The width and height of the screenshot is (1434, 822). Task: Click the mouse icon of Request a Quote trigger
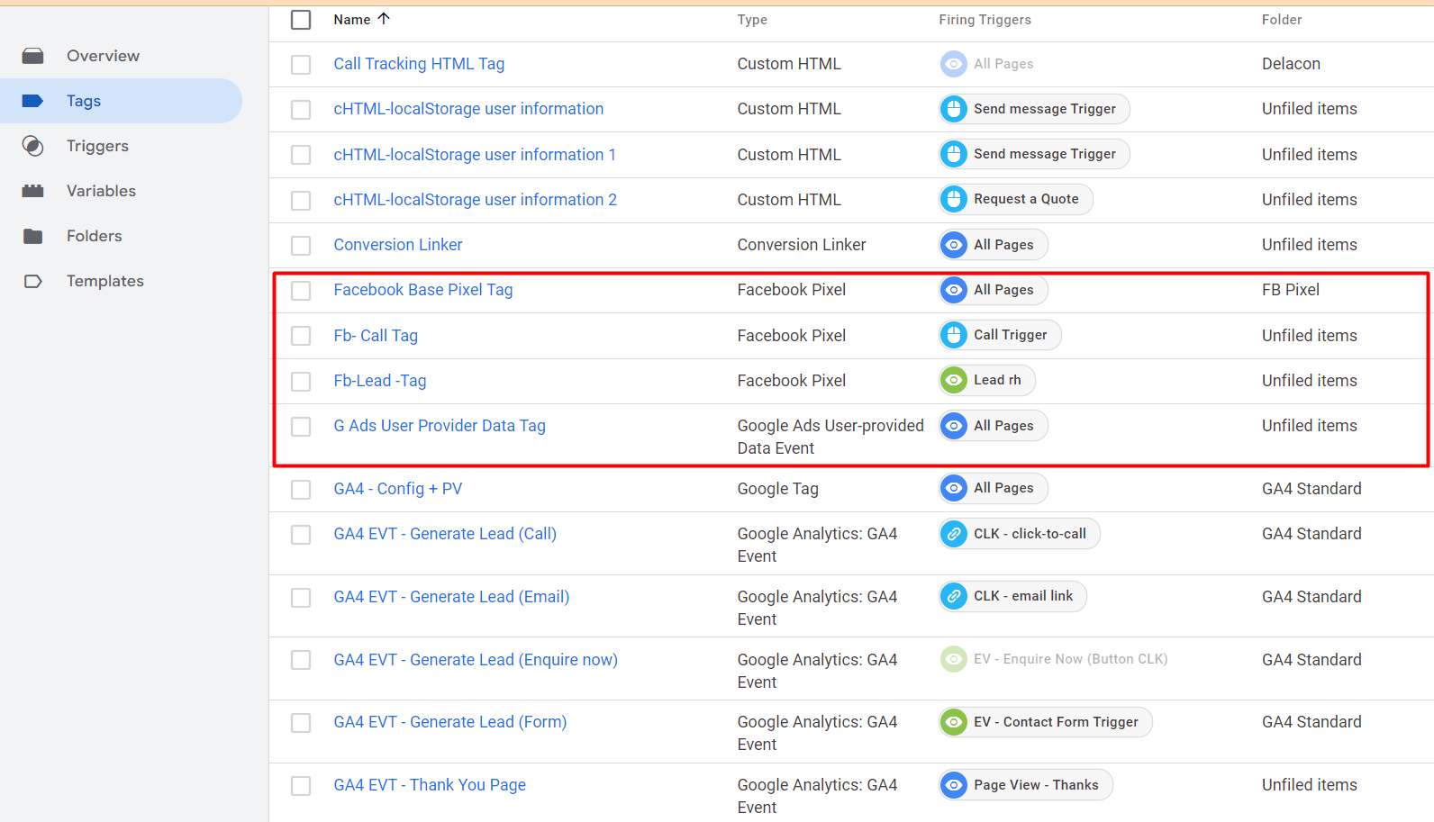pos(954,199)
